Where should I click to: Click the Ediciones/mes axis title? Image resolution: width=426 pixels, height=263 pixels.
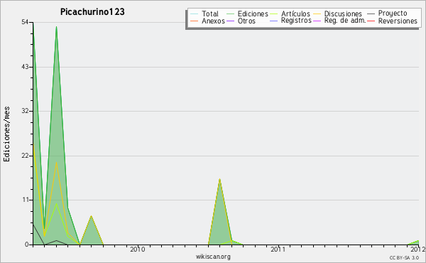pyautogui.click(x=6, y=134)
